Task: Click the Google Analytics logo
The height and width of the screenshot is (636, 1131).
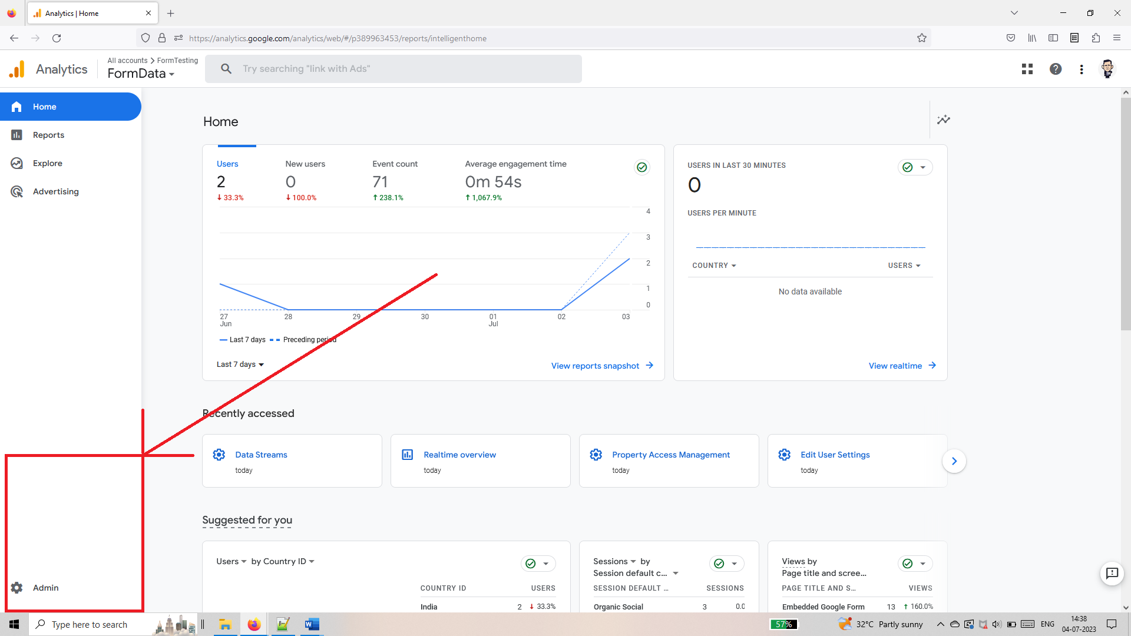Action: tap(17, 69)
